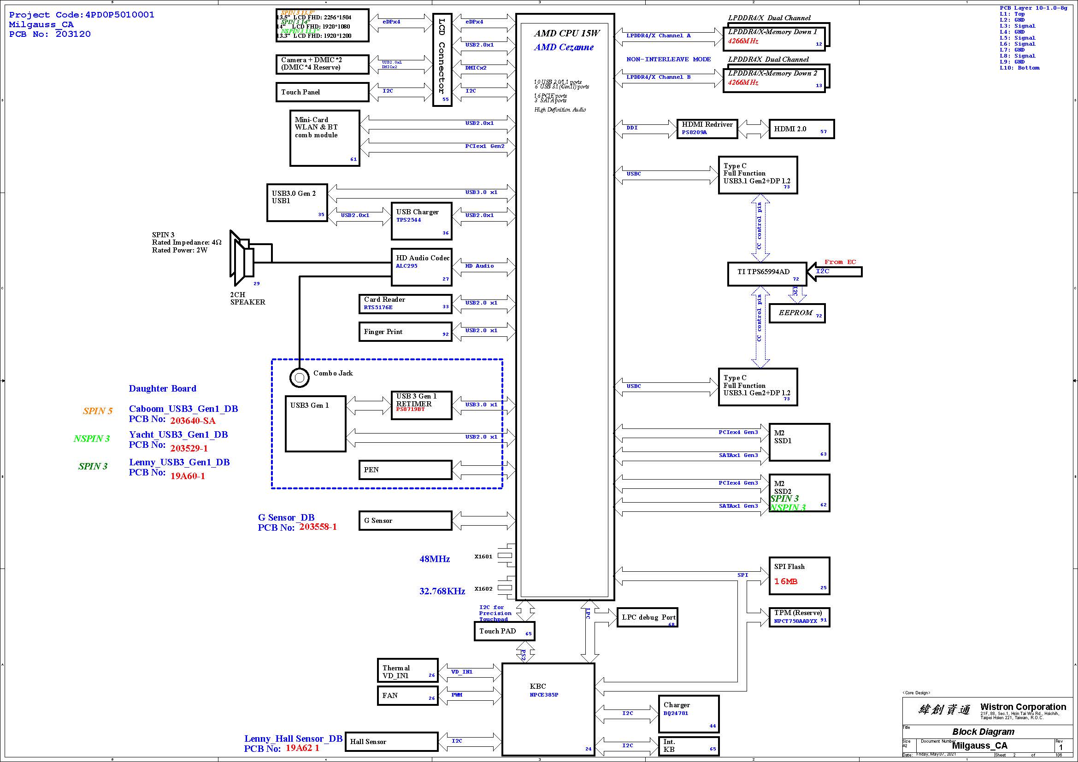Click the TI TPS65994AD block
1078x762 pixels.
766,274
